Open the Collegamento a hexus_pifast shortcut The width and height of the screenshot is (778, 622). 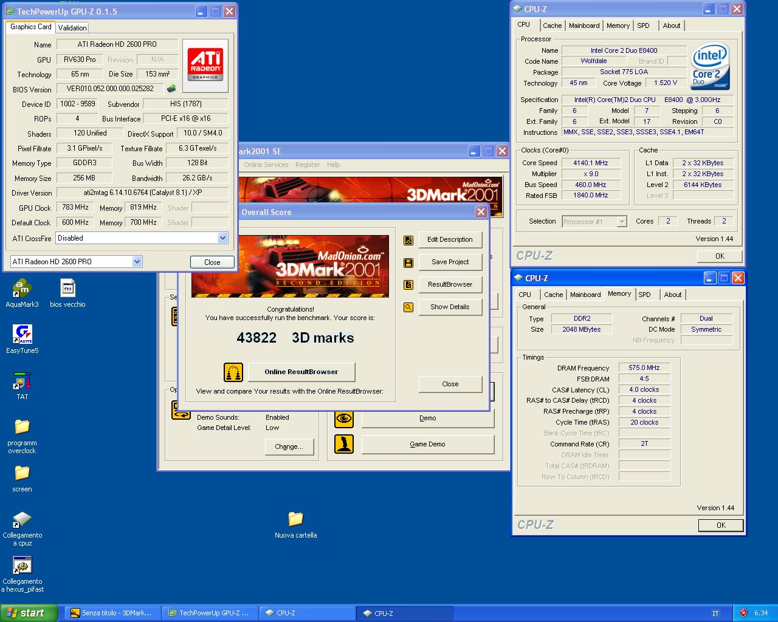coord(22,575)
